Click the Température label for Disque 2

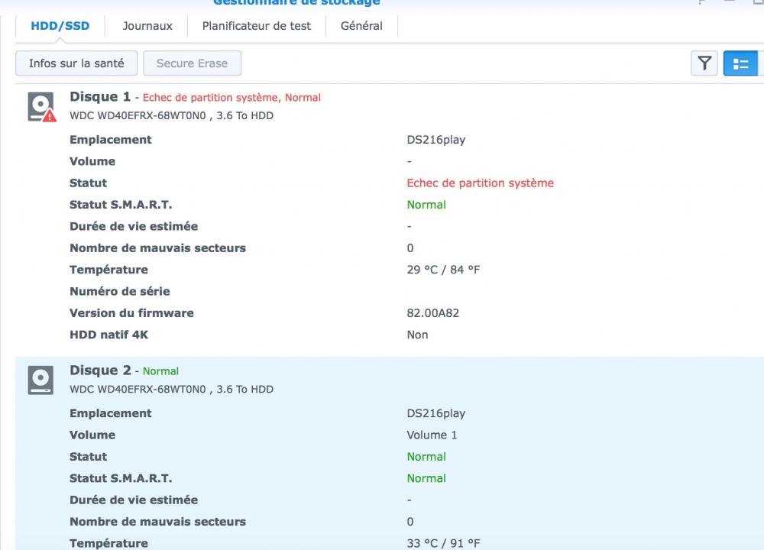[108, 544]
